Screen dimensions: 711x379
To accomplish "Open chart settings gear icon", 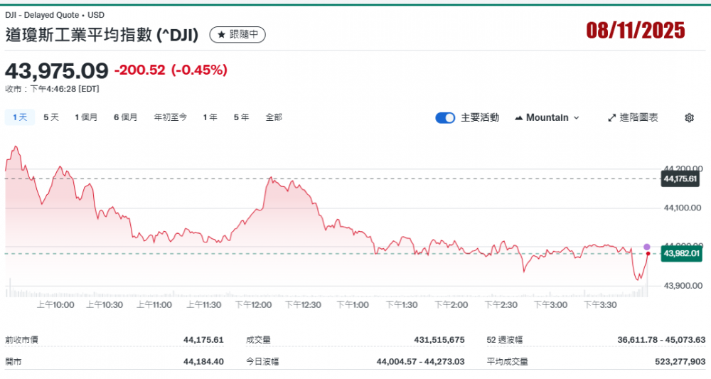I will tap(688, 118).
